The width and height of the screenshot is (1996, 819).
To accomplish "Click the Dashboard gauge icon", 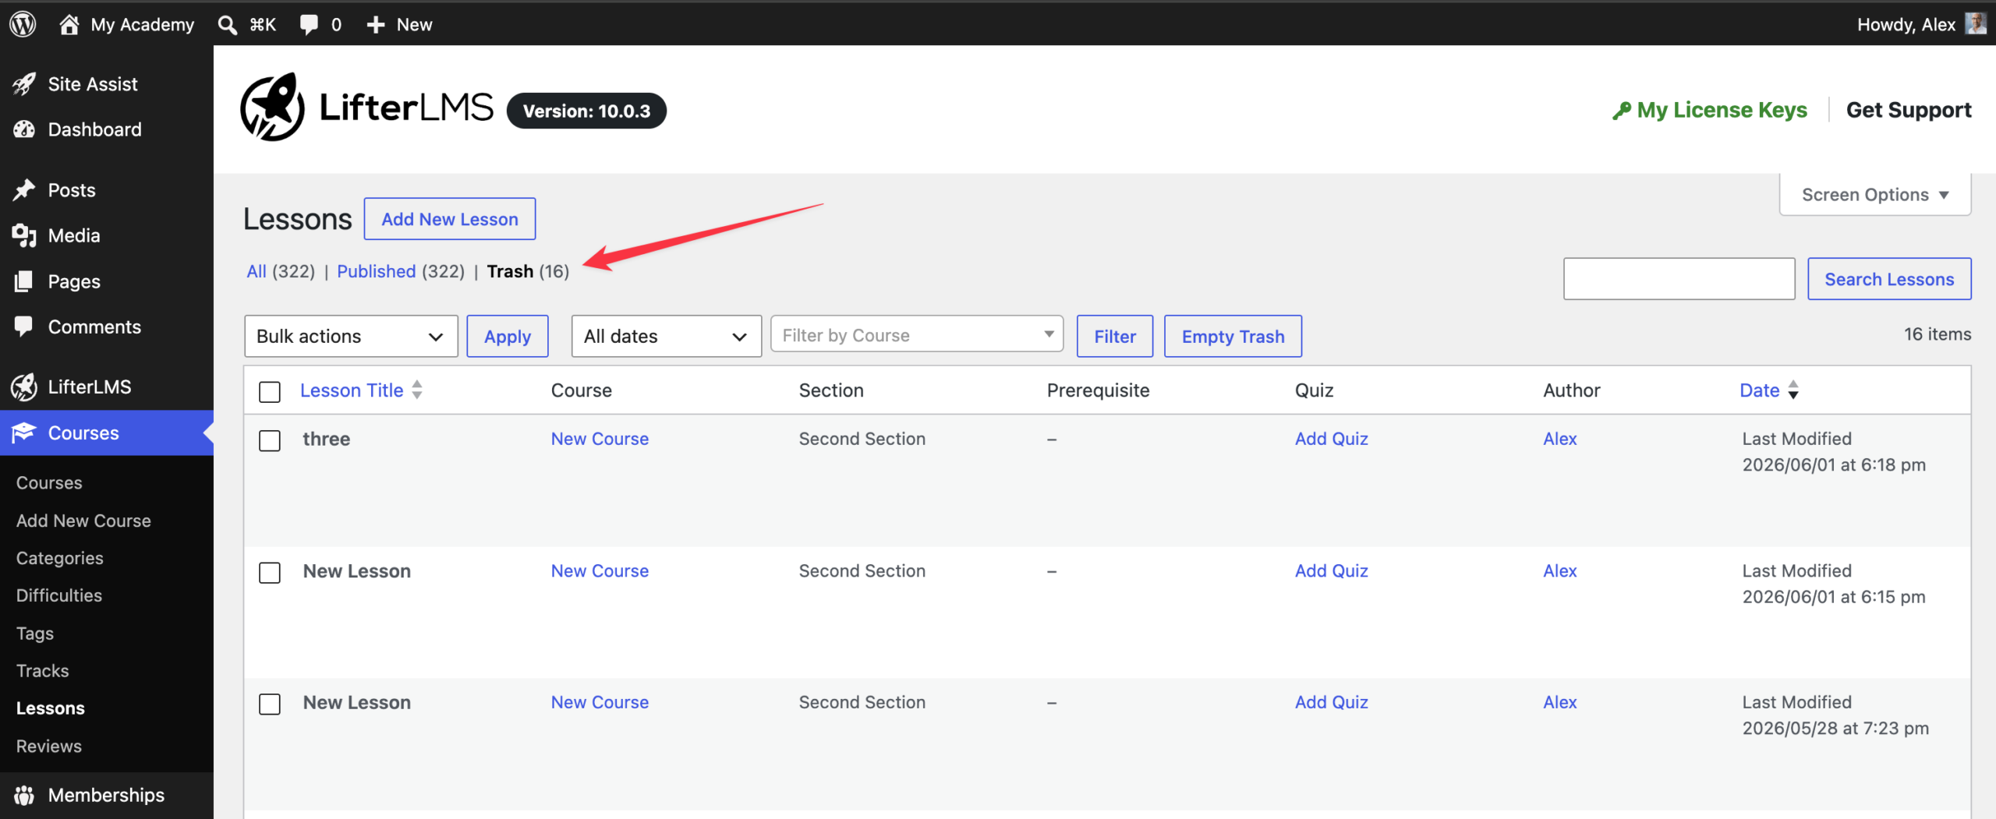I will point(24,129).
